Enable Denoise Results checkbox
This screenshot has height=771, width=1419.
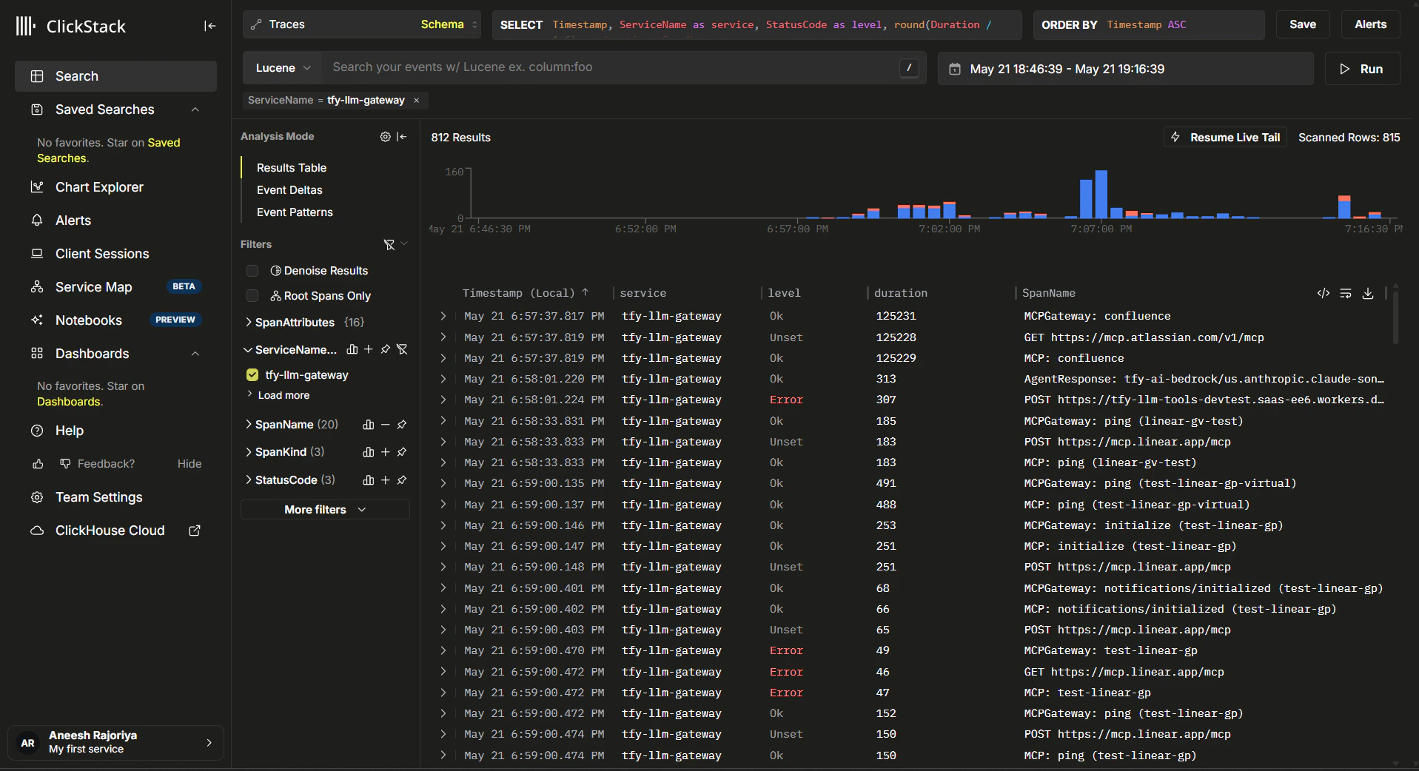tap(252, 271)
